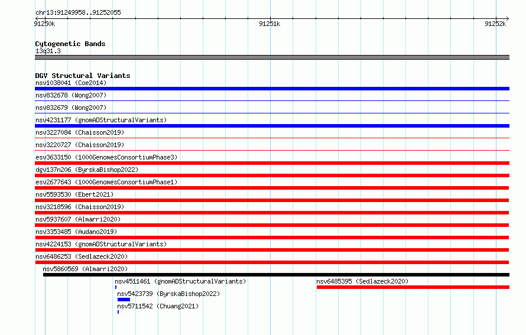The height and width of the screenshot is (335, 526).
Task: Select the red nsv6485395 variant bar
Action: (x=413, y=287)
